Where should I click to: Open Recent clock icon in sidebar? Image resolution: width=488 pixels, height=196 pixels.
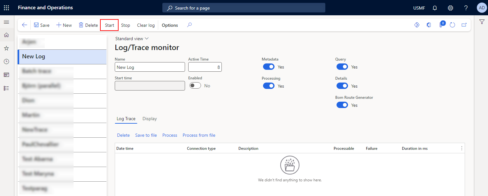[x=6, y=62]
